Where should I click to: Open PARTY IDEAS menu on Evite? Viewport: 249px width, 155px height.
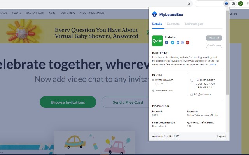pyautogui.click(x=35, y=13)
